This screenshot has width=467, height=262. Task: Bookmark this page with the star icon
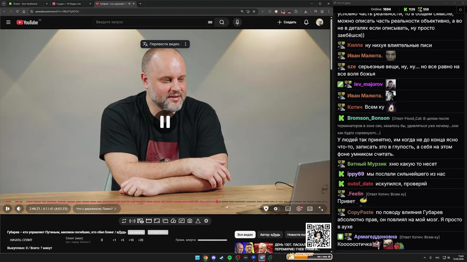[x=254, y=11]
